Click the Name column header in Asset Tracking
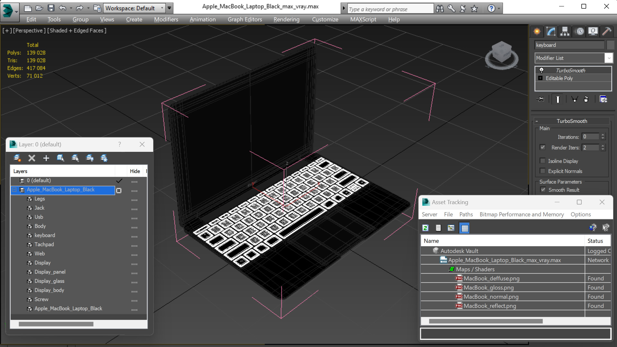Viewport: 617px width, 347px height. 502,241
